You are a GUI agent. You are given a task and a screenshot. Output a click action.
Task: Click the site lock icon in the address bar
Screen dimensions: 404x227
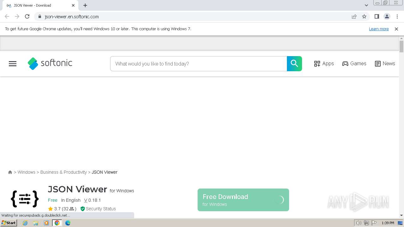pos(39,16)
